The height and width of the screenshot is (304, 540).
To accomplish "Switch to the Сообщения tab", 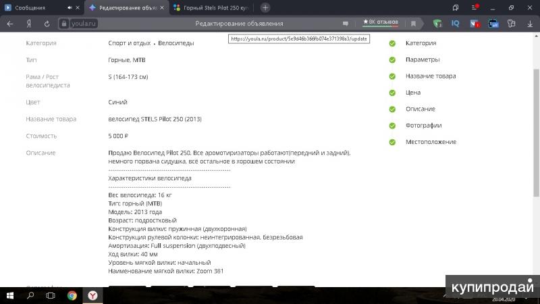I will click(30, 7).
